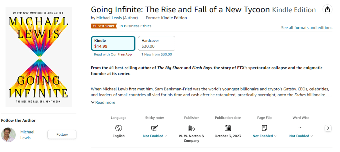Expand the Word Wise Not Enabled dropdown
This screenshot has height=152, width=340.
click(x=301, y=136)
